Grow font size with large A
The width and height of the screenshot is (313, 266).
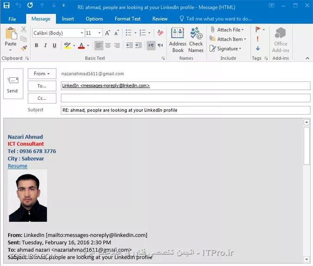click(x=108, y=33)
